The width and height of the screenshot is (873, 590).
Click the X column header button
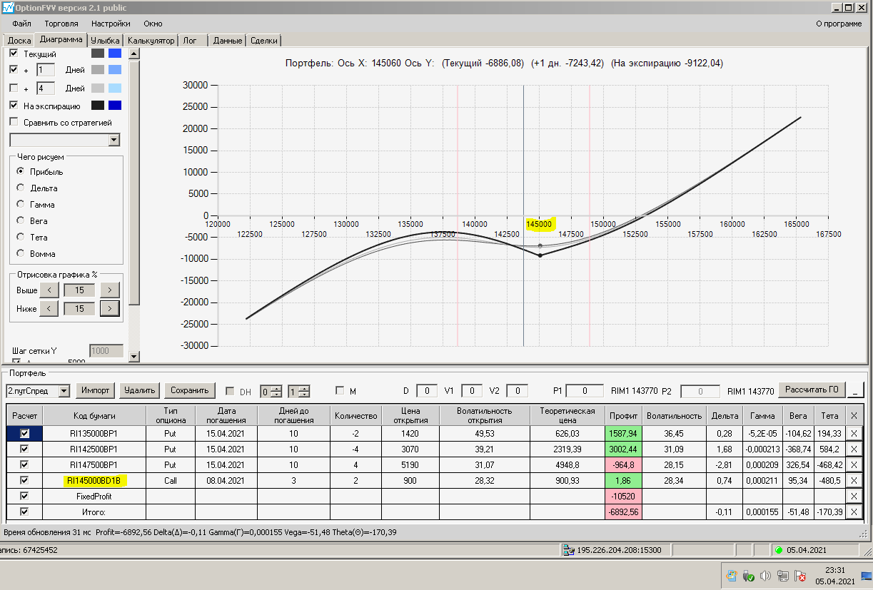point(854,415)
